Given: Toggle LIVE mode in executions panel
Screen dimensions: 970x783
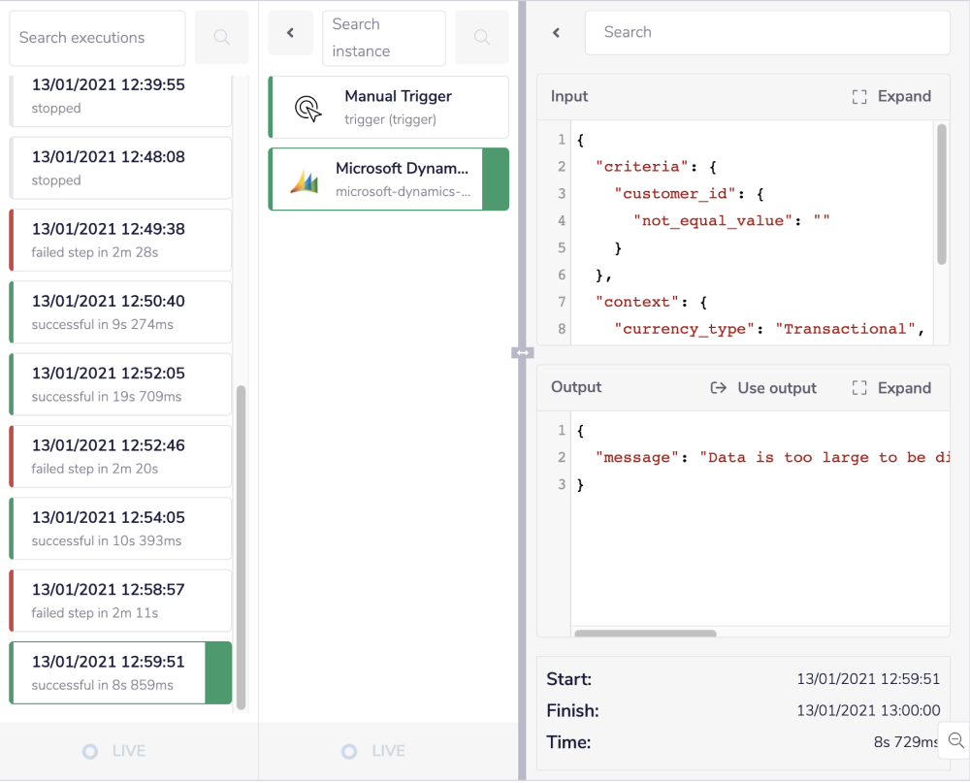Looking at the screenshot, I should (90, 751).
